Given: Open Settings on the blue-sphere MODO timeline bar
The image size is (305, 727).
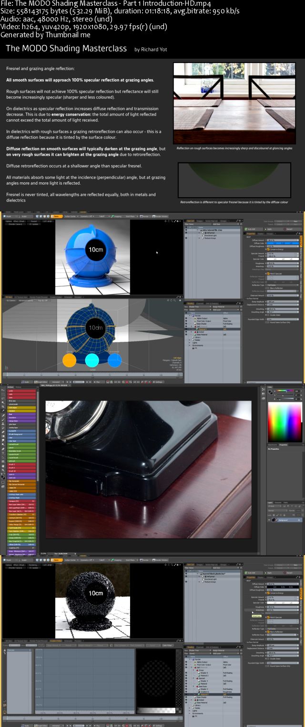Looking at the screenshot, I should click(x=158, y=382).
